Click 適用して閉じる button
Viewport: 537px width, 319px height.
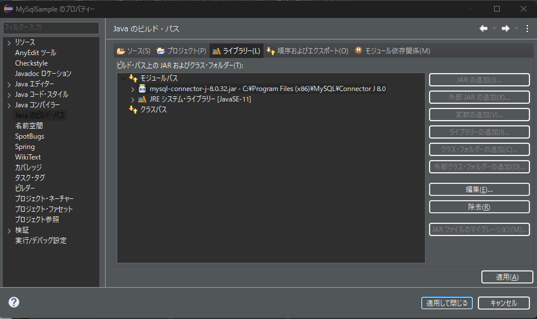[447, 303]
